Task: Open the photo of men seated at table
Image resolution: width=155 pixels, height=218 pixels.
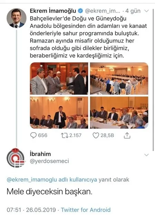Action: pos(119,113)
